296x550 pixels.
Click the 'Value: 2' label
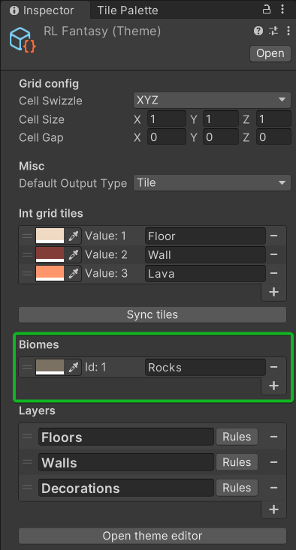pos(106,254)
